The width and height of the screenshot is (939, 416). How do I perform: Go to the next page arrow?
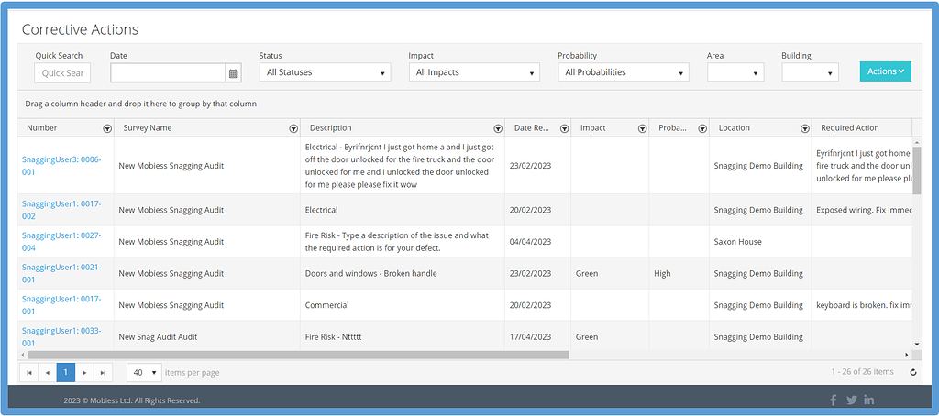[x=84, y=372]
